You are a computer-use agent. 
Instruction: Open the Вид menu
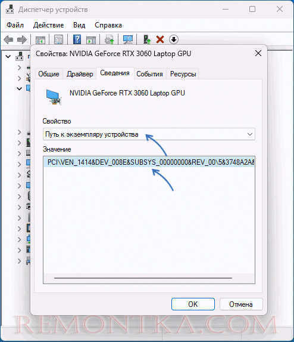pyautogui.click(x=79, y=25)
